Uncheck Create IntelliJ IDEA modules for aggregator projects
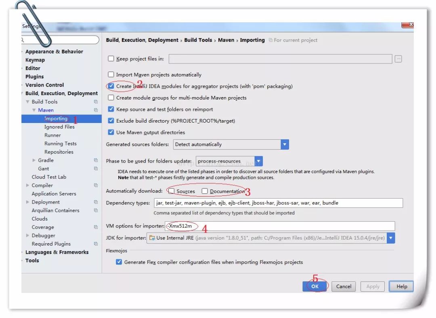Image resolution: width=436 pixels, height=318 pixels. pos(111,86)
